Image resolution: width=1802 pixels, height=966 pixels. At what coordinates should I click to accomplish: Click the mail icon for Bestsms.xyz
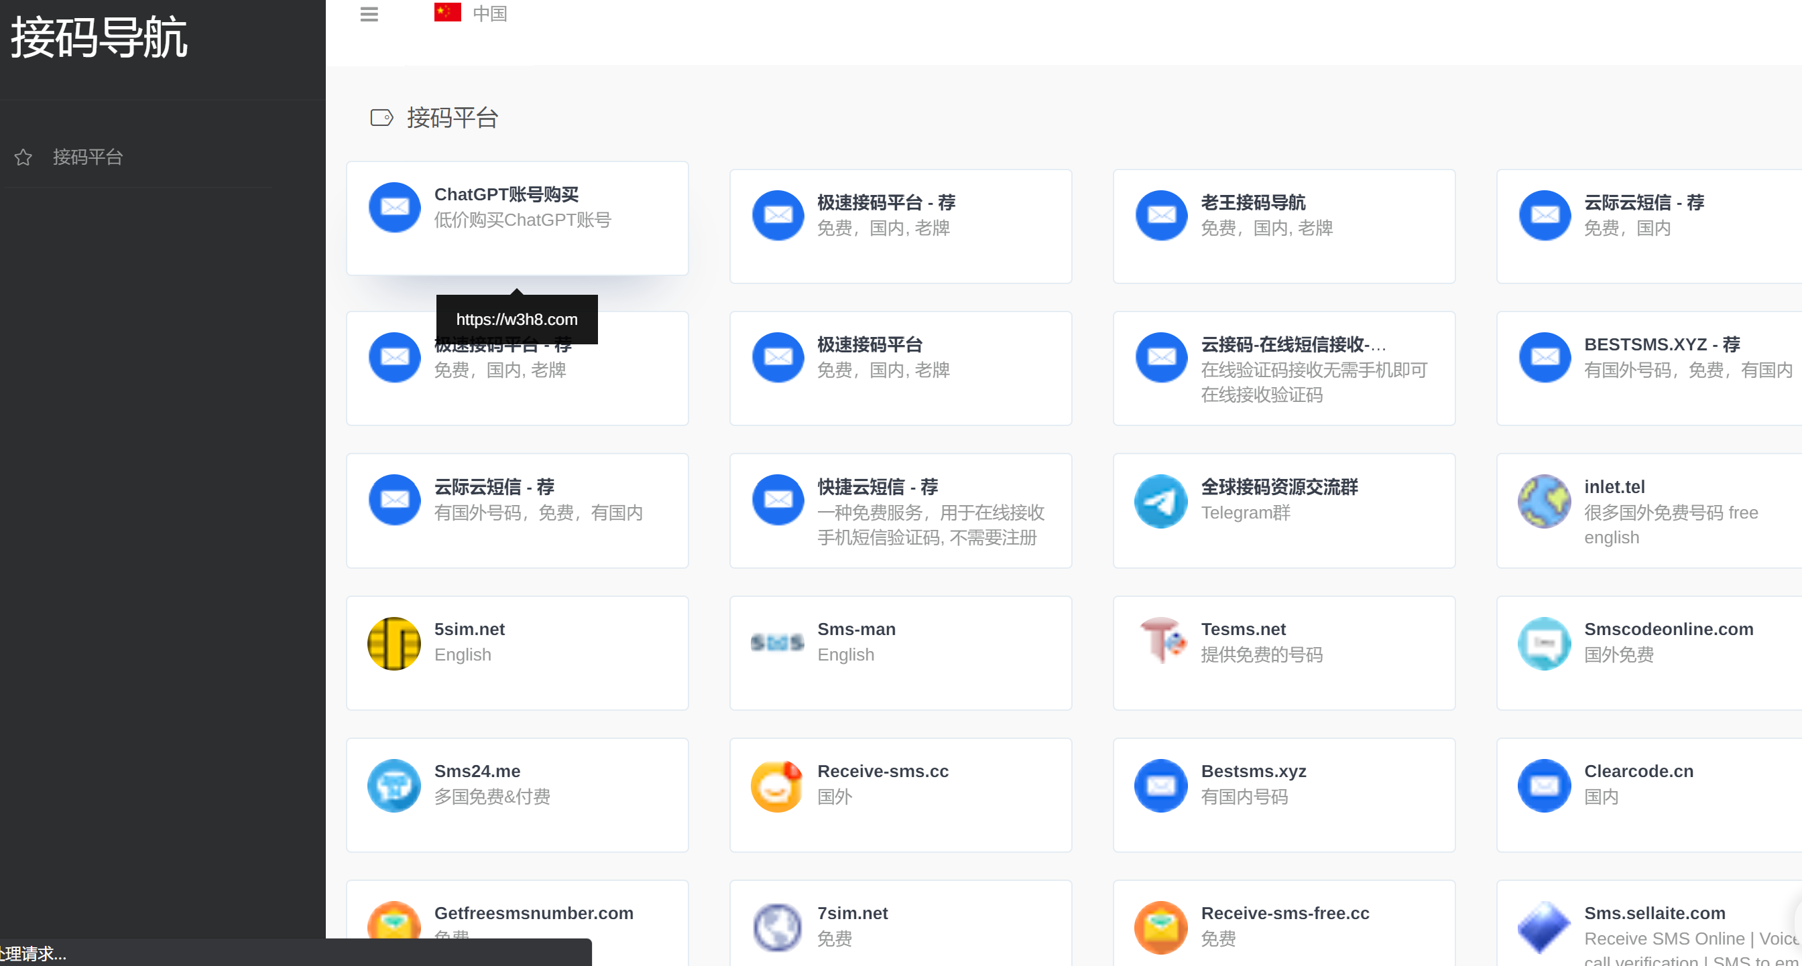click(x=1161, y=786)
